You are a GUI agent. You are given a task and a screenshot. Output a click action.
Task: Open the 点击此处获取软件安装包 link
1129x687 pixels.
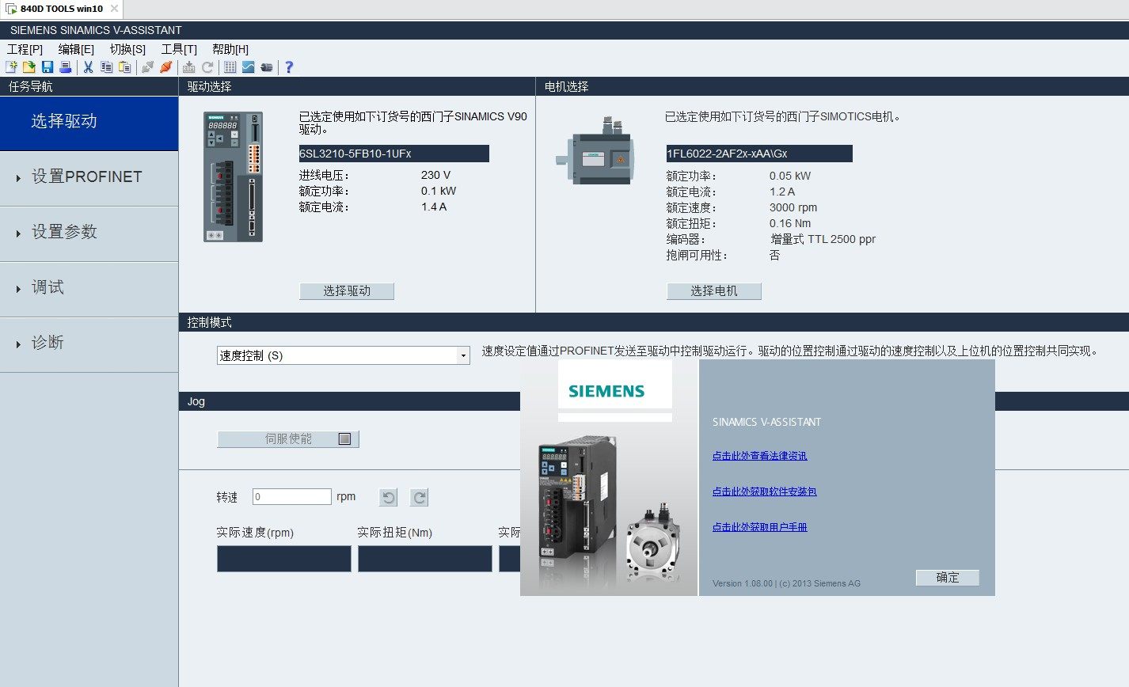pyautogui.click(x=765, y=492)
